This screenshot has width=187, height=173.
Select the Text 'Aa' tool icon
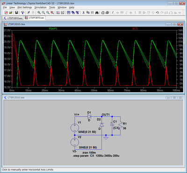[x=175, y=13]
